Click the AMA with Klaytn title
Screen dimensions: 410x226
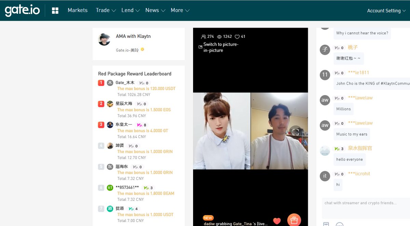click(133, 36)
